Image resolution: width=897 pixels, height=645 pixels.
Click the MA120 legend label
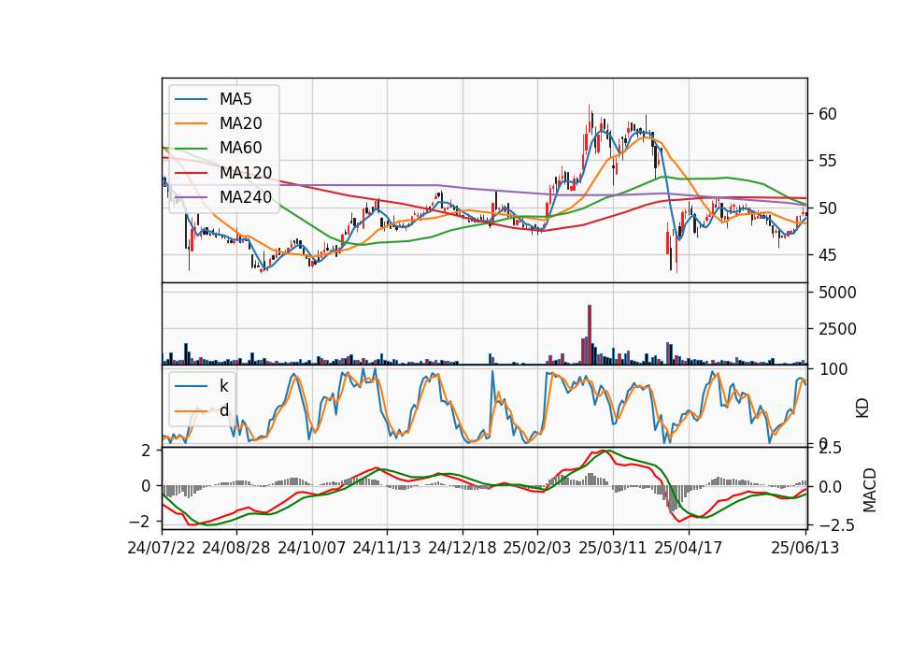[246, 172]
